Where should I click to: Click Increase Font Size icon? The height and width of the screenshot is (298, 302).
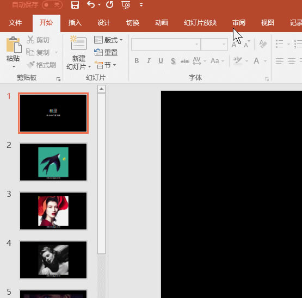click(x=235, y=45)
